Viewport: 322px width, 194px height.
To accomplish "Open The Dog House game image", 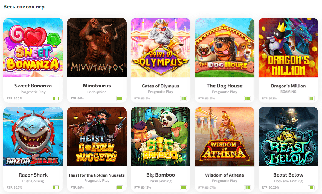I will [x=224, y=48].
